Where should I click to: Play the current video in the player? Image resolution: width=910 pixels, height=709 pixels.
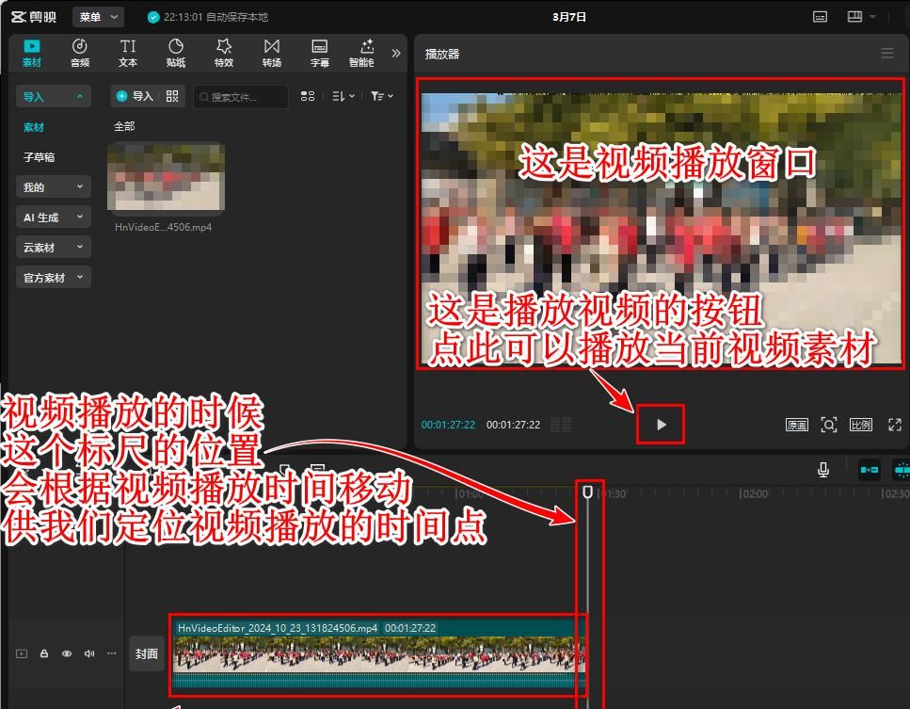tap(661, 425)
